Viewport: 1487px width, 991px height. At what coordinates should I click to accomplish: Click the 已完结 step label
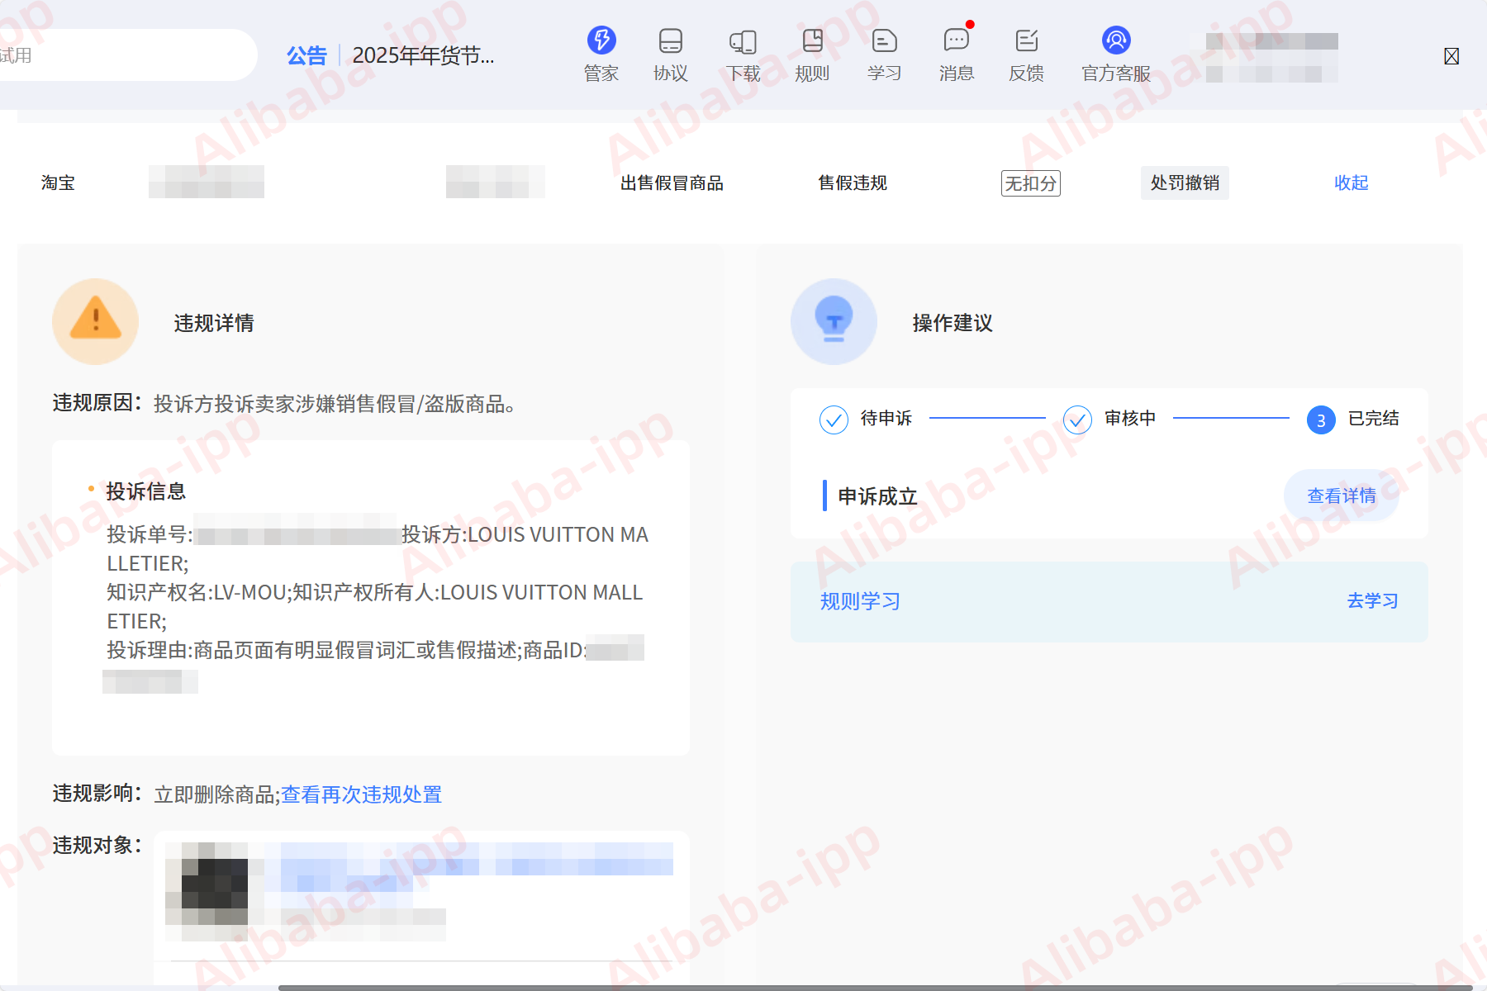coord(1374,419)
